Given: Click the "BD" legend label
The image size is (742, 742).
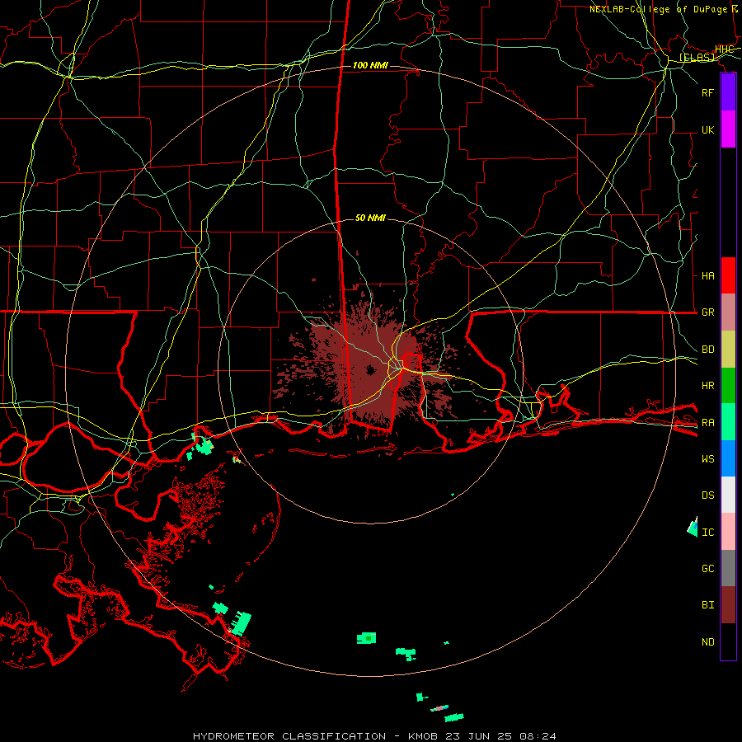Looking at the screenshot, I should pyautogui.click(x=708, y=350).
